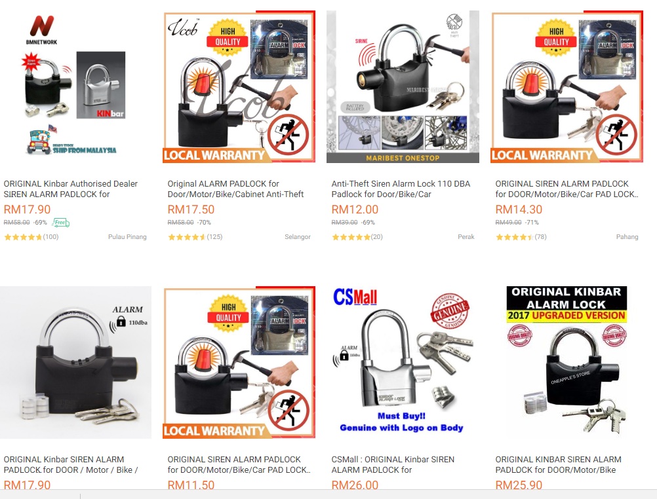Screen dimensions: 657x499
Task: Click the RM11.50 price of second-row padlock
Action: 191,485
